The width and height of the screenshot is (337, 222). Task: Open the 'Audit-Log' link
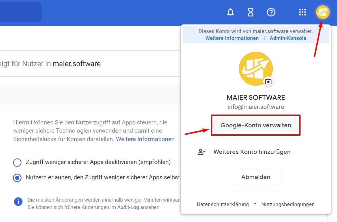tap(128, 207)
